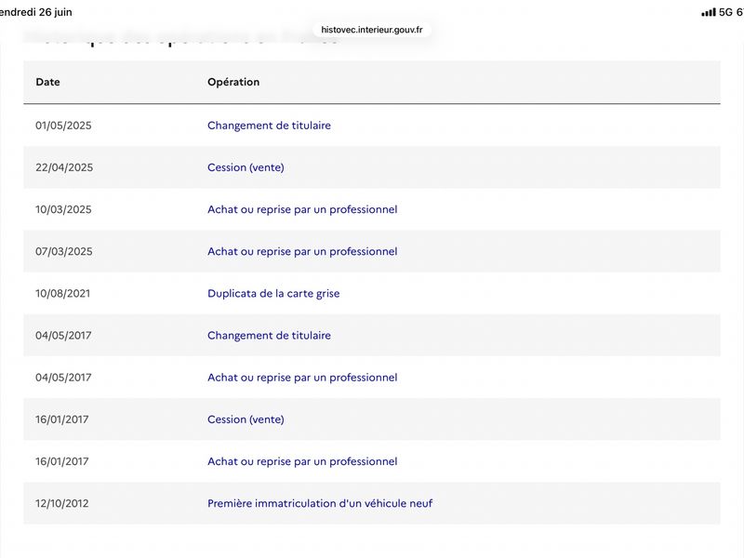Open 04/05/2017 Achat ou reprise par un professionnel
744x558 pixels.
tap(302, 378)
